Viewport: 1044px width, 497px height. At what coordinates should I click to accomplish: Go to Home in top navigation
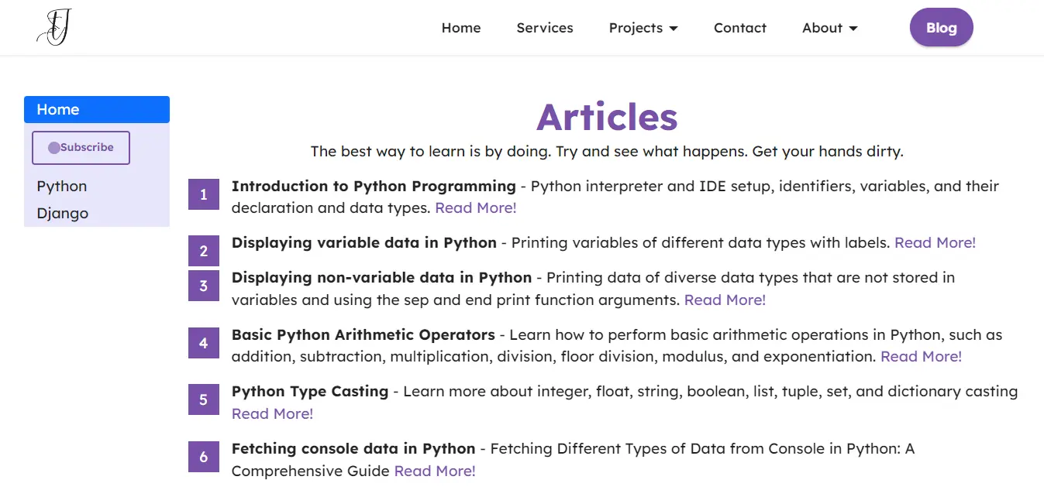461,28
